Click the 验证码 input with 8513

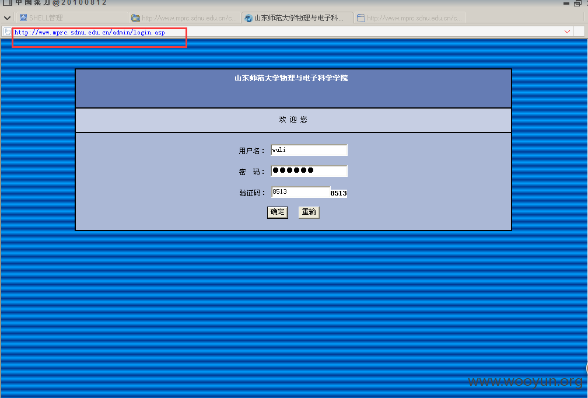[300, 192]
